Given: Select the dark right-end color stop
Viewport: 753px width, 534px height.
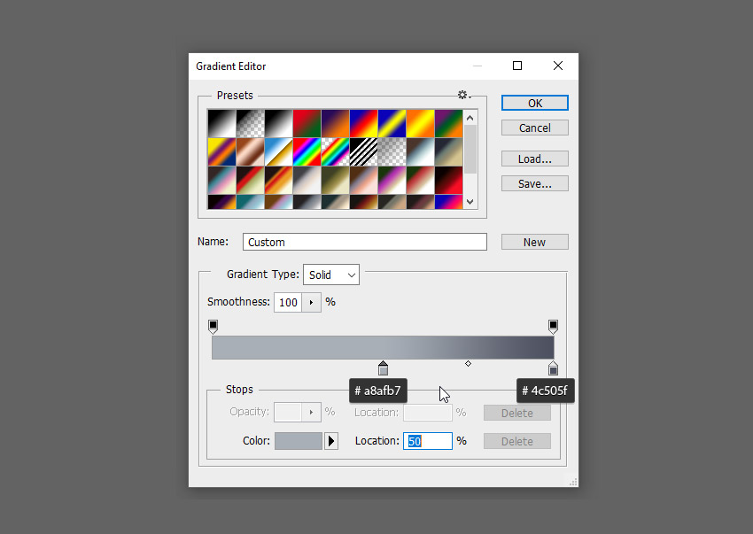Looking at the screenshot, I should click(553, 368).
